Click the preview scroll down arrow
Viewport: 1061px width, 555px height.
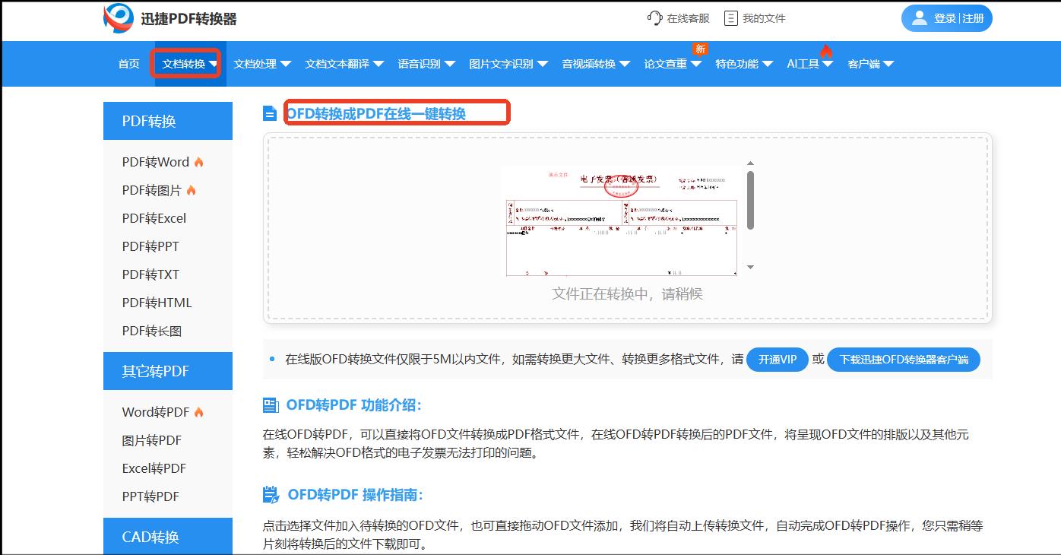tap(750, 267)
